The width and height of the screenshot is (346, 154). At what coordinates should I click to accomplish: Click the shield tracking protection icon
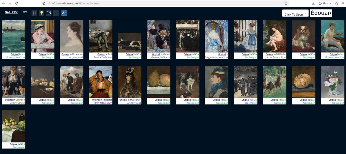pyautogui.click(x=44, y=3)
